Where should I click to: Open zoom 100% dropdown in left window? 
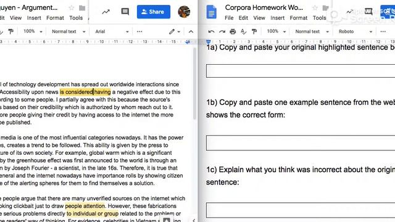[x=33, y=31]
